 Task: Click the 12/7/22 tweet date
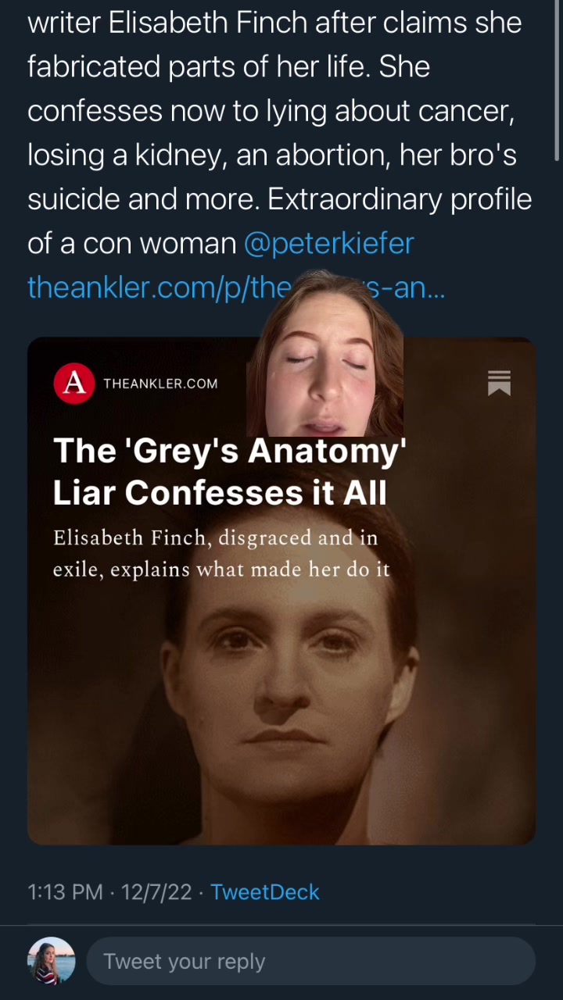(x=156, y=892)
